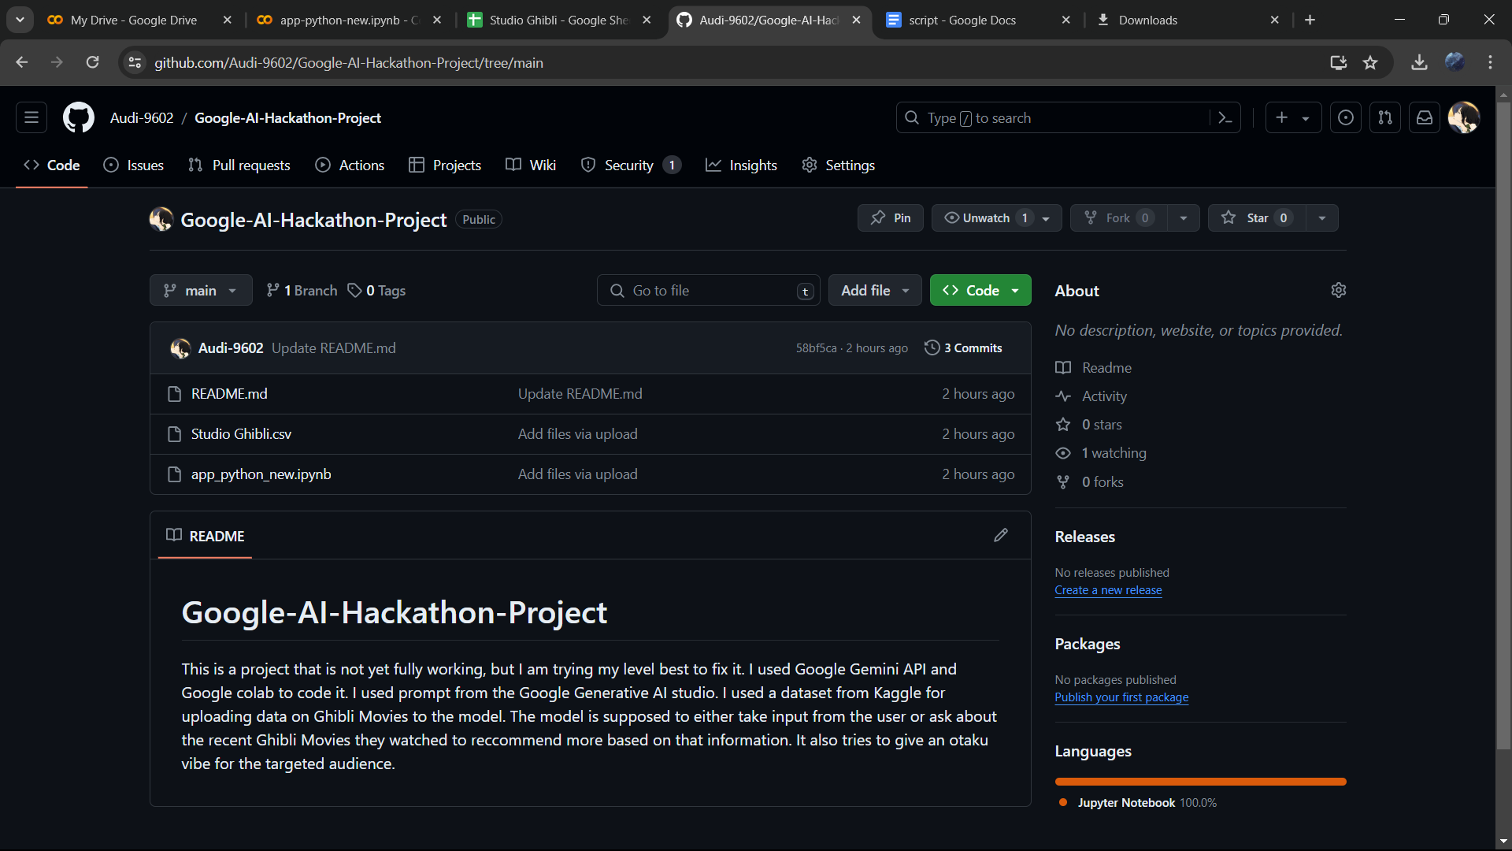
Task: Open the pull requests header icon
Action: pyautogui.click(x=1385, y=118)
